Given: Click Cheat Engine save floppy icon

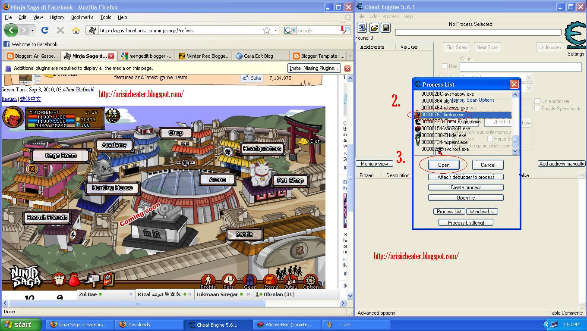Looking at the screenshot, I should coord(385,28).
